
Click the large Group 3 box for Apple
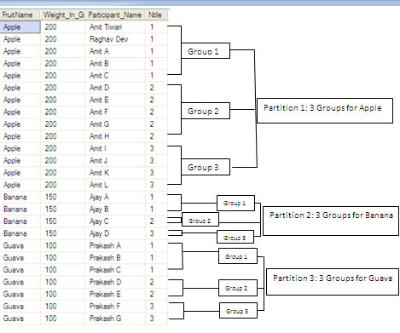(x=206, y=167)
